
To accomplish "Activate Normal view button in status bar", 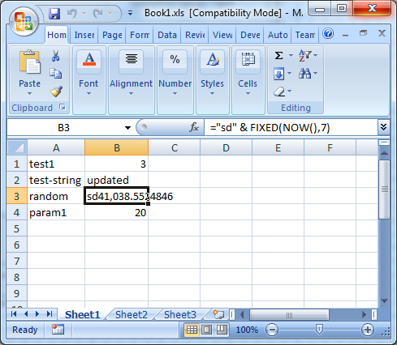I will [x=192, y=330].
